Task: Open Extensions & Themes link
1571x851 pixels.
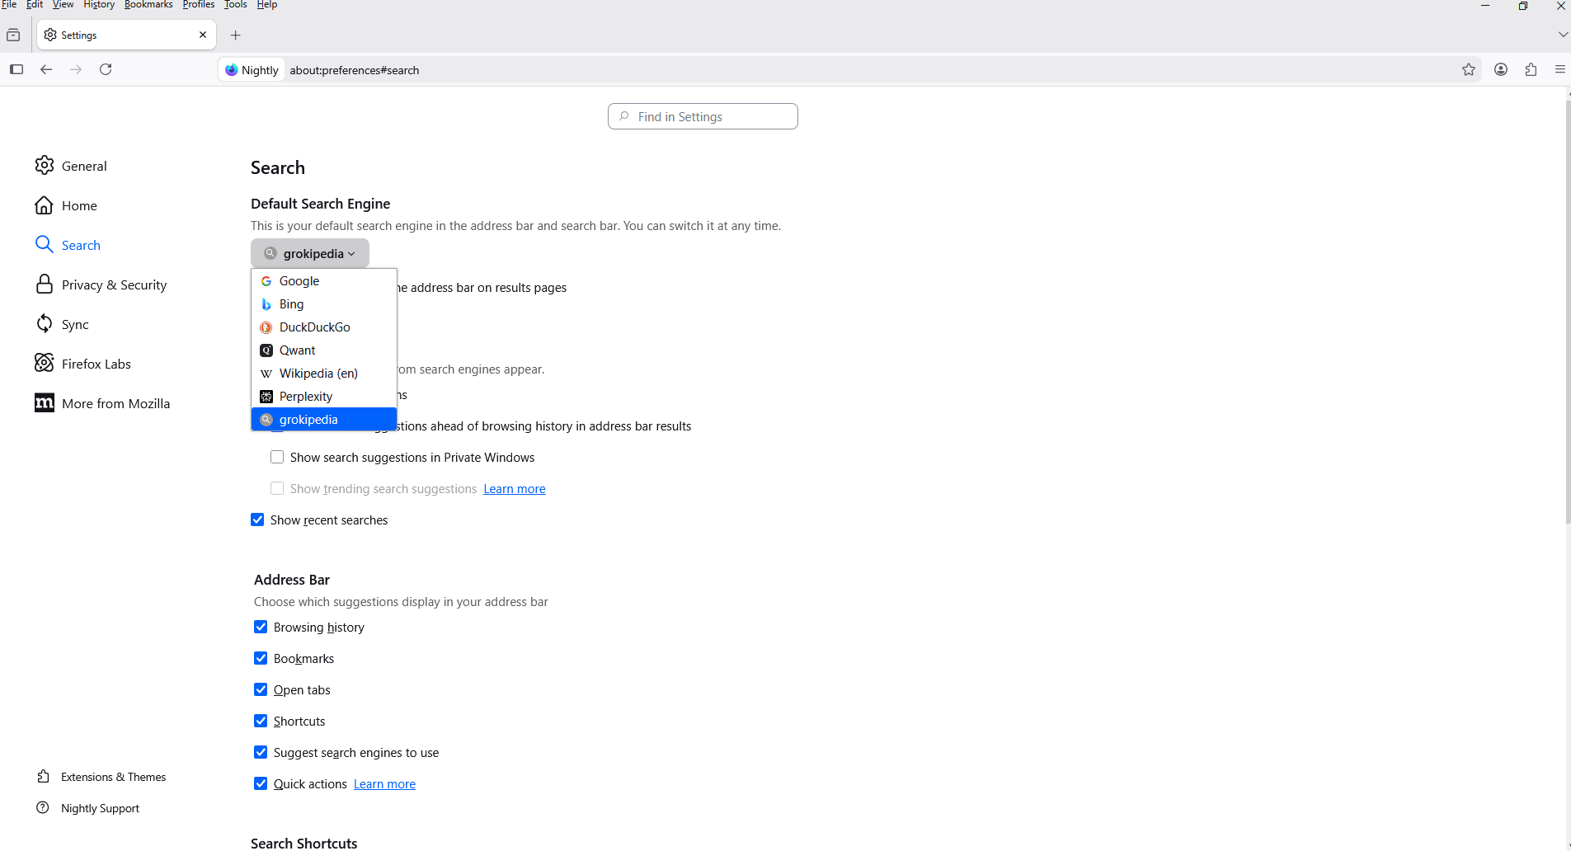Action: [x=101, y=777]
